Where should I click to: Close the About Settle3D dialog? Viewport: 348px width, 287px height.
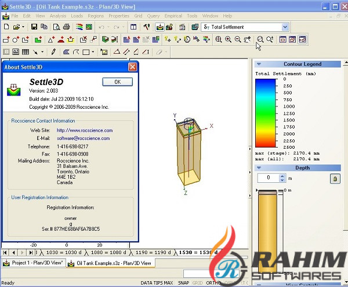click(132, 67)
